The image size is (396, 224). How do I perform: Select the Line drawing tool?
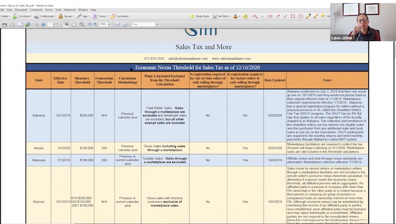coord(285,16)
